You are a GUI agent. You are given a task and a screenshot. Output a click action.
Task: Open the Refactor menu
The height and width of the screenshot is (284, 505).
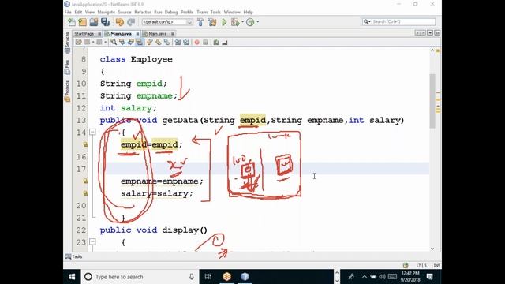click(142, 12)
